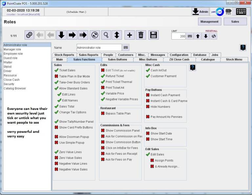The height and width of the screenshot is (195, 252).
Task: Click the save floppy disk icon
Action: [x=153, y=35]
